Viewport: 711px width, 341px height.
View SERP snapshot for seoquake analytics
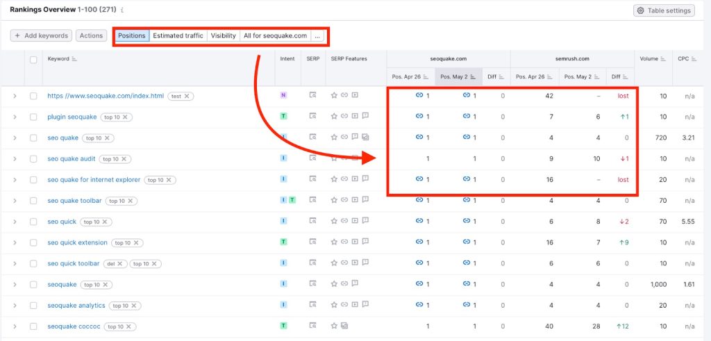pos(312,305)
